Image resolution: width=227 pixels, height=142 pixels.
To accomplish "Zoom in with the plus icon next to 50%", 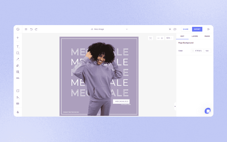I will 162,38.
